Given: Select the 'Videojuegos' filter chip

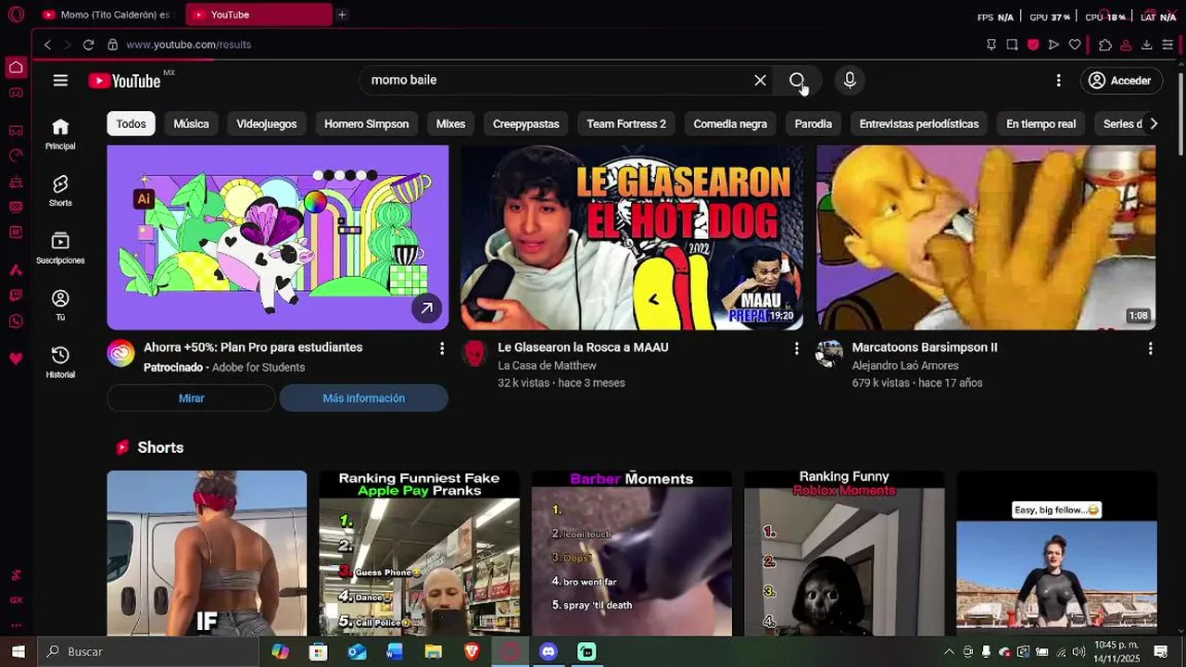Looking at the screenshot, I should coord(266,124).
